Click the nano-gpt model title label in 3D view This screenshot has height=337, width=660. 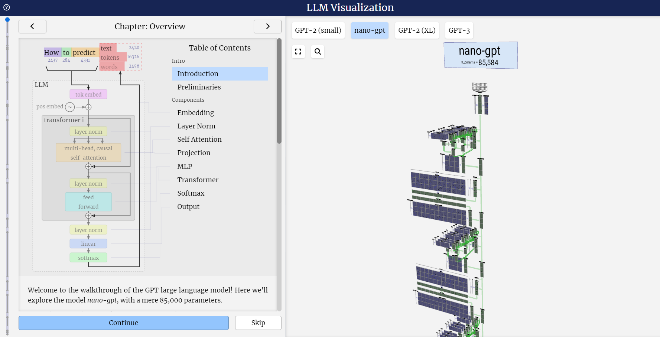[481, 55]
